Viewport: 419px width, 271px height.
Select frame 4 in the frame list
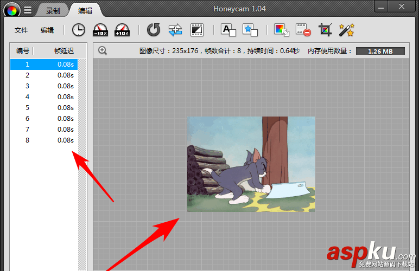pos(44,97)
